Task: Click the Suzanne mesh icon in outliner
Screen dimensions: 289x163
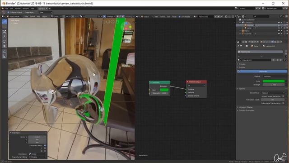Action: click(x=243, y=34)
